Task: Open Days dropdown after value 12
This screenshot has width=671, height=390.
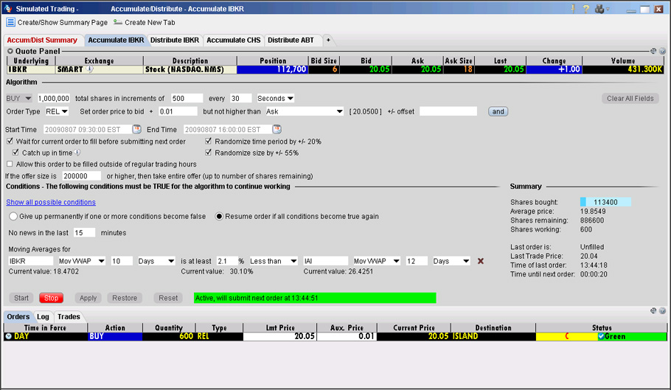Action: click(x=451, y=261)
